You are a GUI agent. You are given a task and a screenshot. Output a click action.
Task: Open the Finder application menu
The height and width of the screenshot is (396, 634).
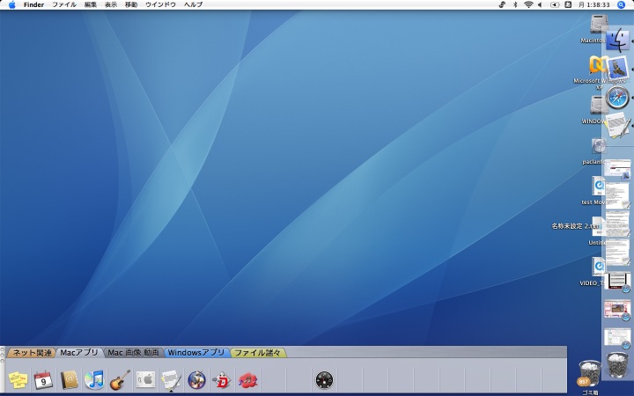33,5
